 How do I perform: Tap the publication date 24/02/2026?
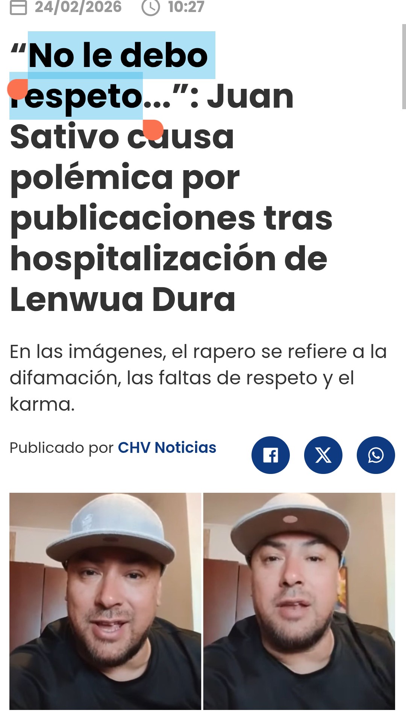(78, 7)
